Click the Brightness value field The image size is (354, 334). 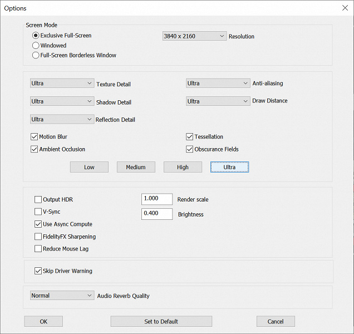click(x=157, y=214)
